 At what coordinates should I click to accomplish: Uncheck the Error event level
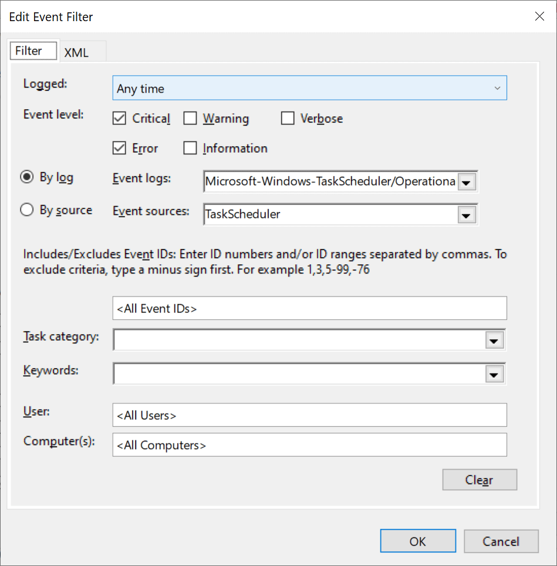[x=119, y=148]
